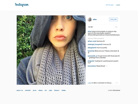Open juancamilo_ar's profile
The width and height of the screenshot is (138, 104).
[x=93, y=56]
